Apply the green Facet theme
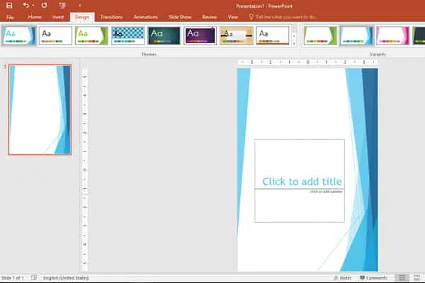Screen dimensions: 425x283 tap(91, 35)
